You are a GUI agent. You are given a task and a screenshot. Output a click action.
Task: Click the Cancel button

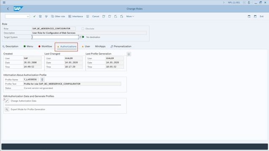[96, 16]
